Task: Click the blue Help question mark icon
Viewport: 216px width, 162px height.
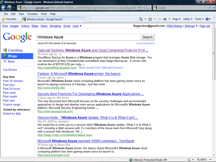Action: [207, 19]
